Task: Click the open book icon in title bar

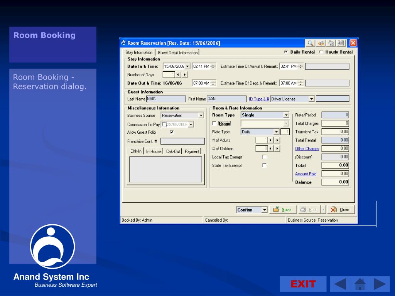Action: click(341, 43)
